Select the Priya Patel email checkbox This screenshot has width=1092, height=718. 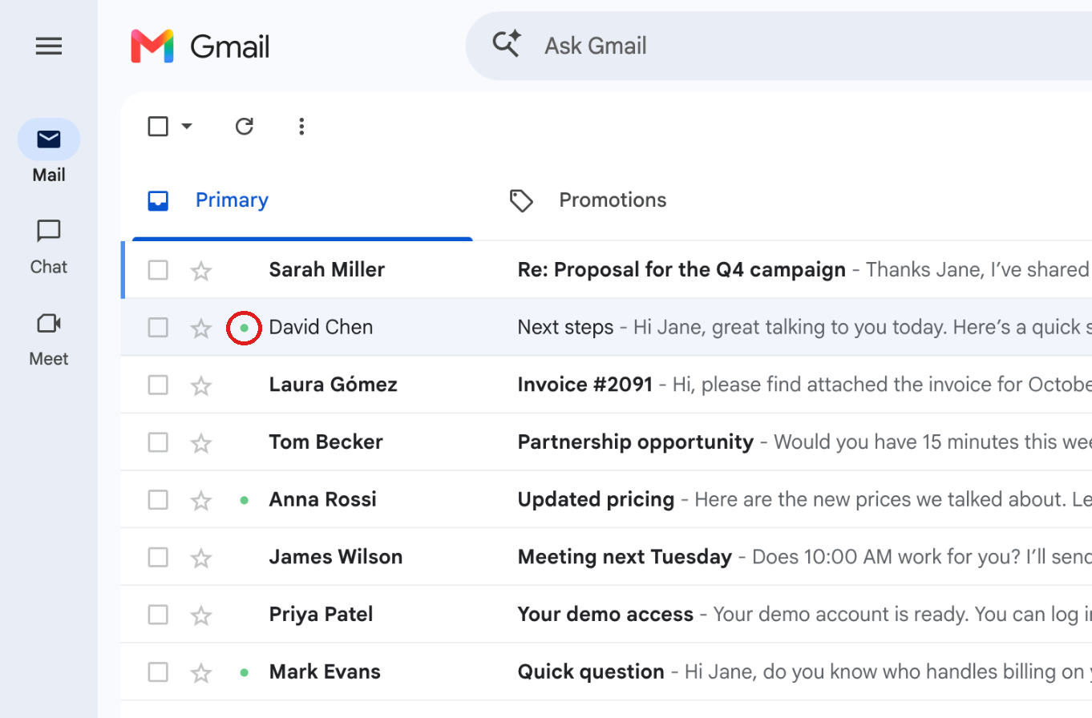[x=158, y=615]
